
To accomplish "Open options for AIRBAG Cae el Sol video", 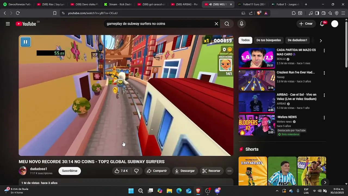I will coord(324,95).
